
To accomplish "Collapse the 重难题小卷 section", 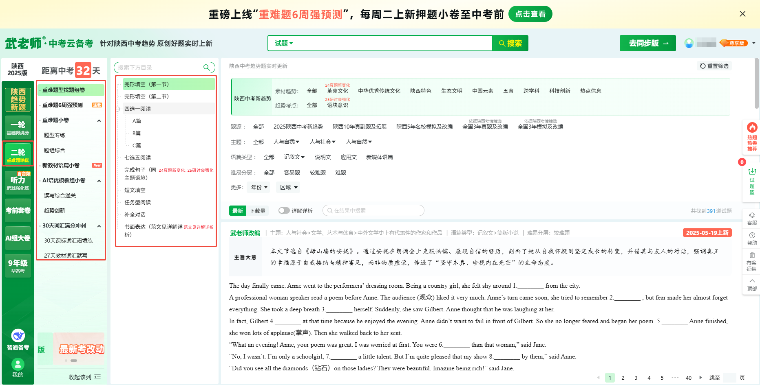I will click(99, 120).
